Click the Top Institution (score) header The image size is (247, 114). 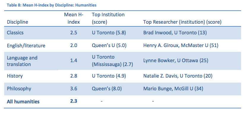click(108, 18)
